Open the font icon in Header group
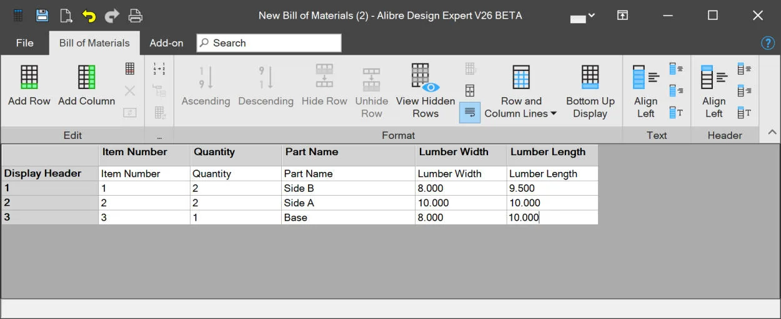781x319 pixels. coord(744,113)
